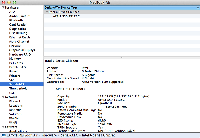The height and width of the screenshot is (138, 200).
Task: Open the Parallel SCSI entry
Action: tap(18, 67)
